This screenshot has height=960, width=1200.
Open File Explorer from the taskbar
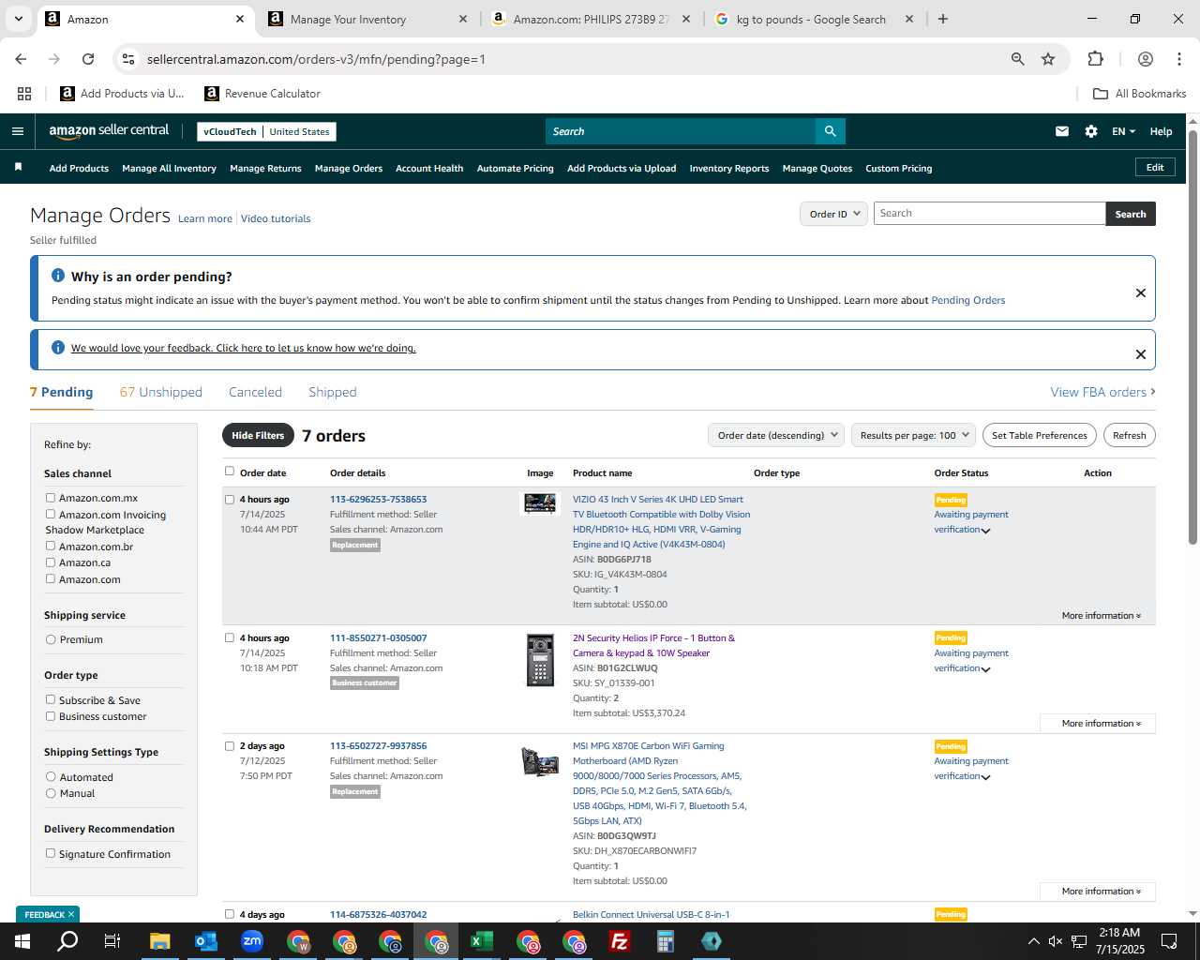click(x=159, y=941)
